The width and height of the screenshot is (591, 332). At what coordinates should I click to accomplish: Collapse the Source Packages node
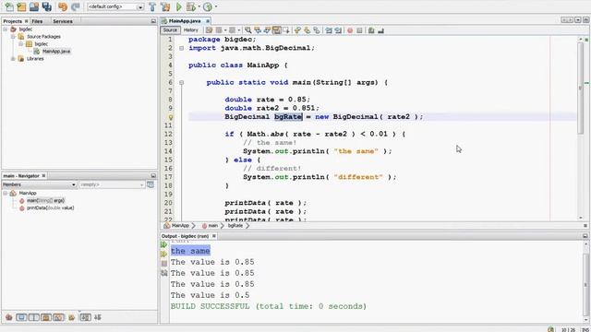(x=13, y=37)
